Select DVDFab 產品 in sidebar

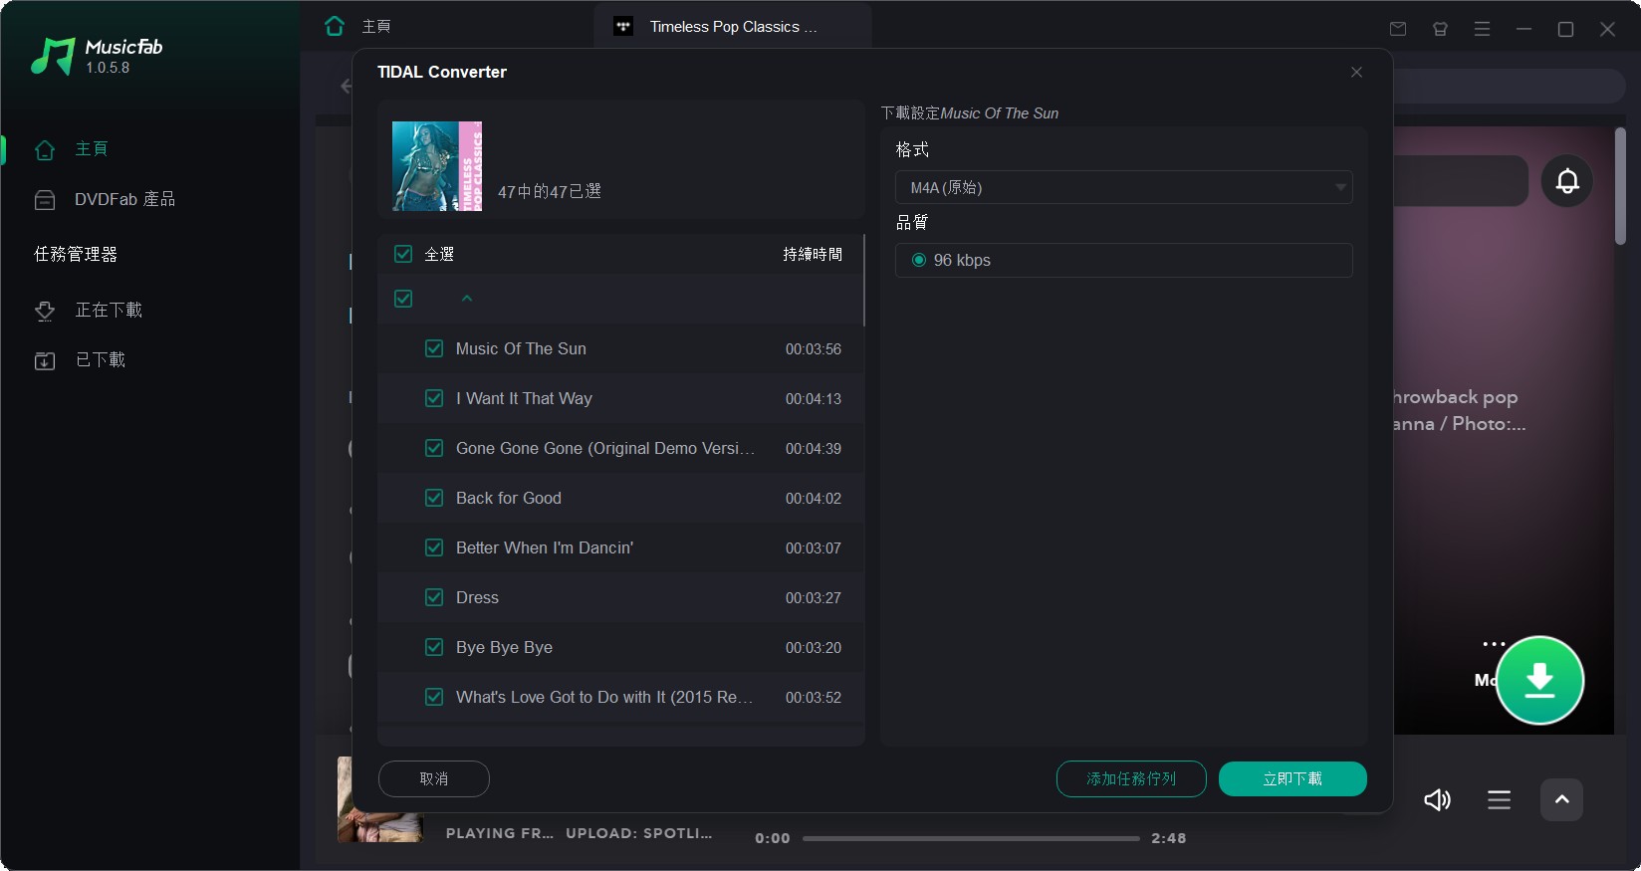(x=124, y=200)
